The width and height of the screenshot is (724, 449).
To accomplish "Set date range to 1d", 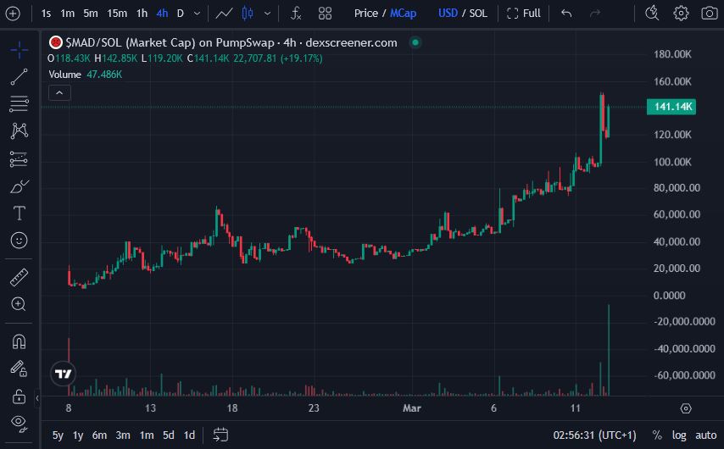I will 189,435.
